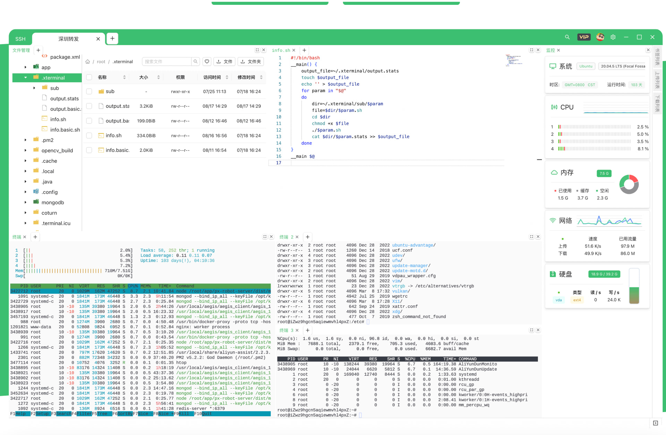666x435 pixels.
Task: Open the VIP badge icon
Action: click(584, 37)
